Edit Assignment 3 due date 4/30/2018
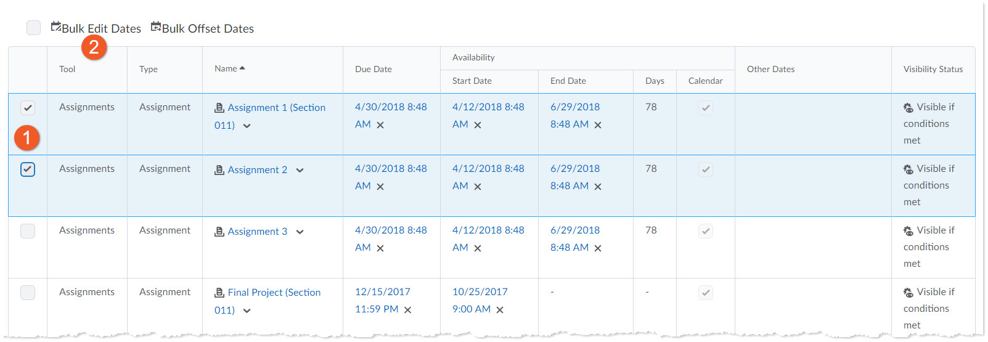 [x=390, y=230]
